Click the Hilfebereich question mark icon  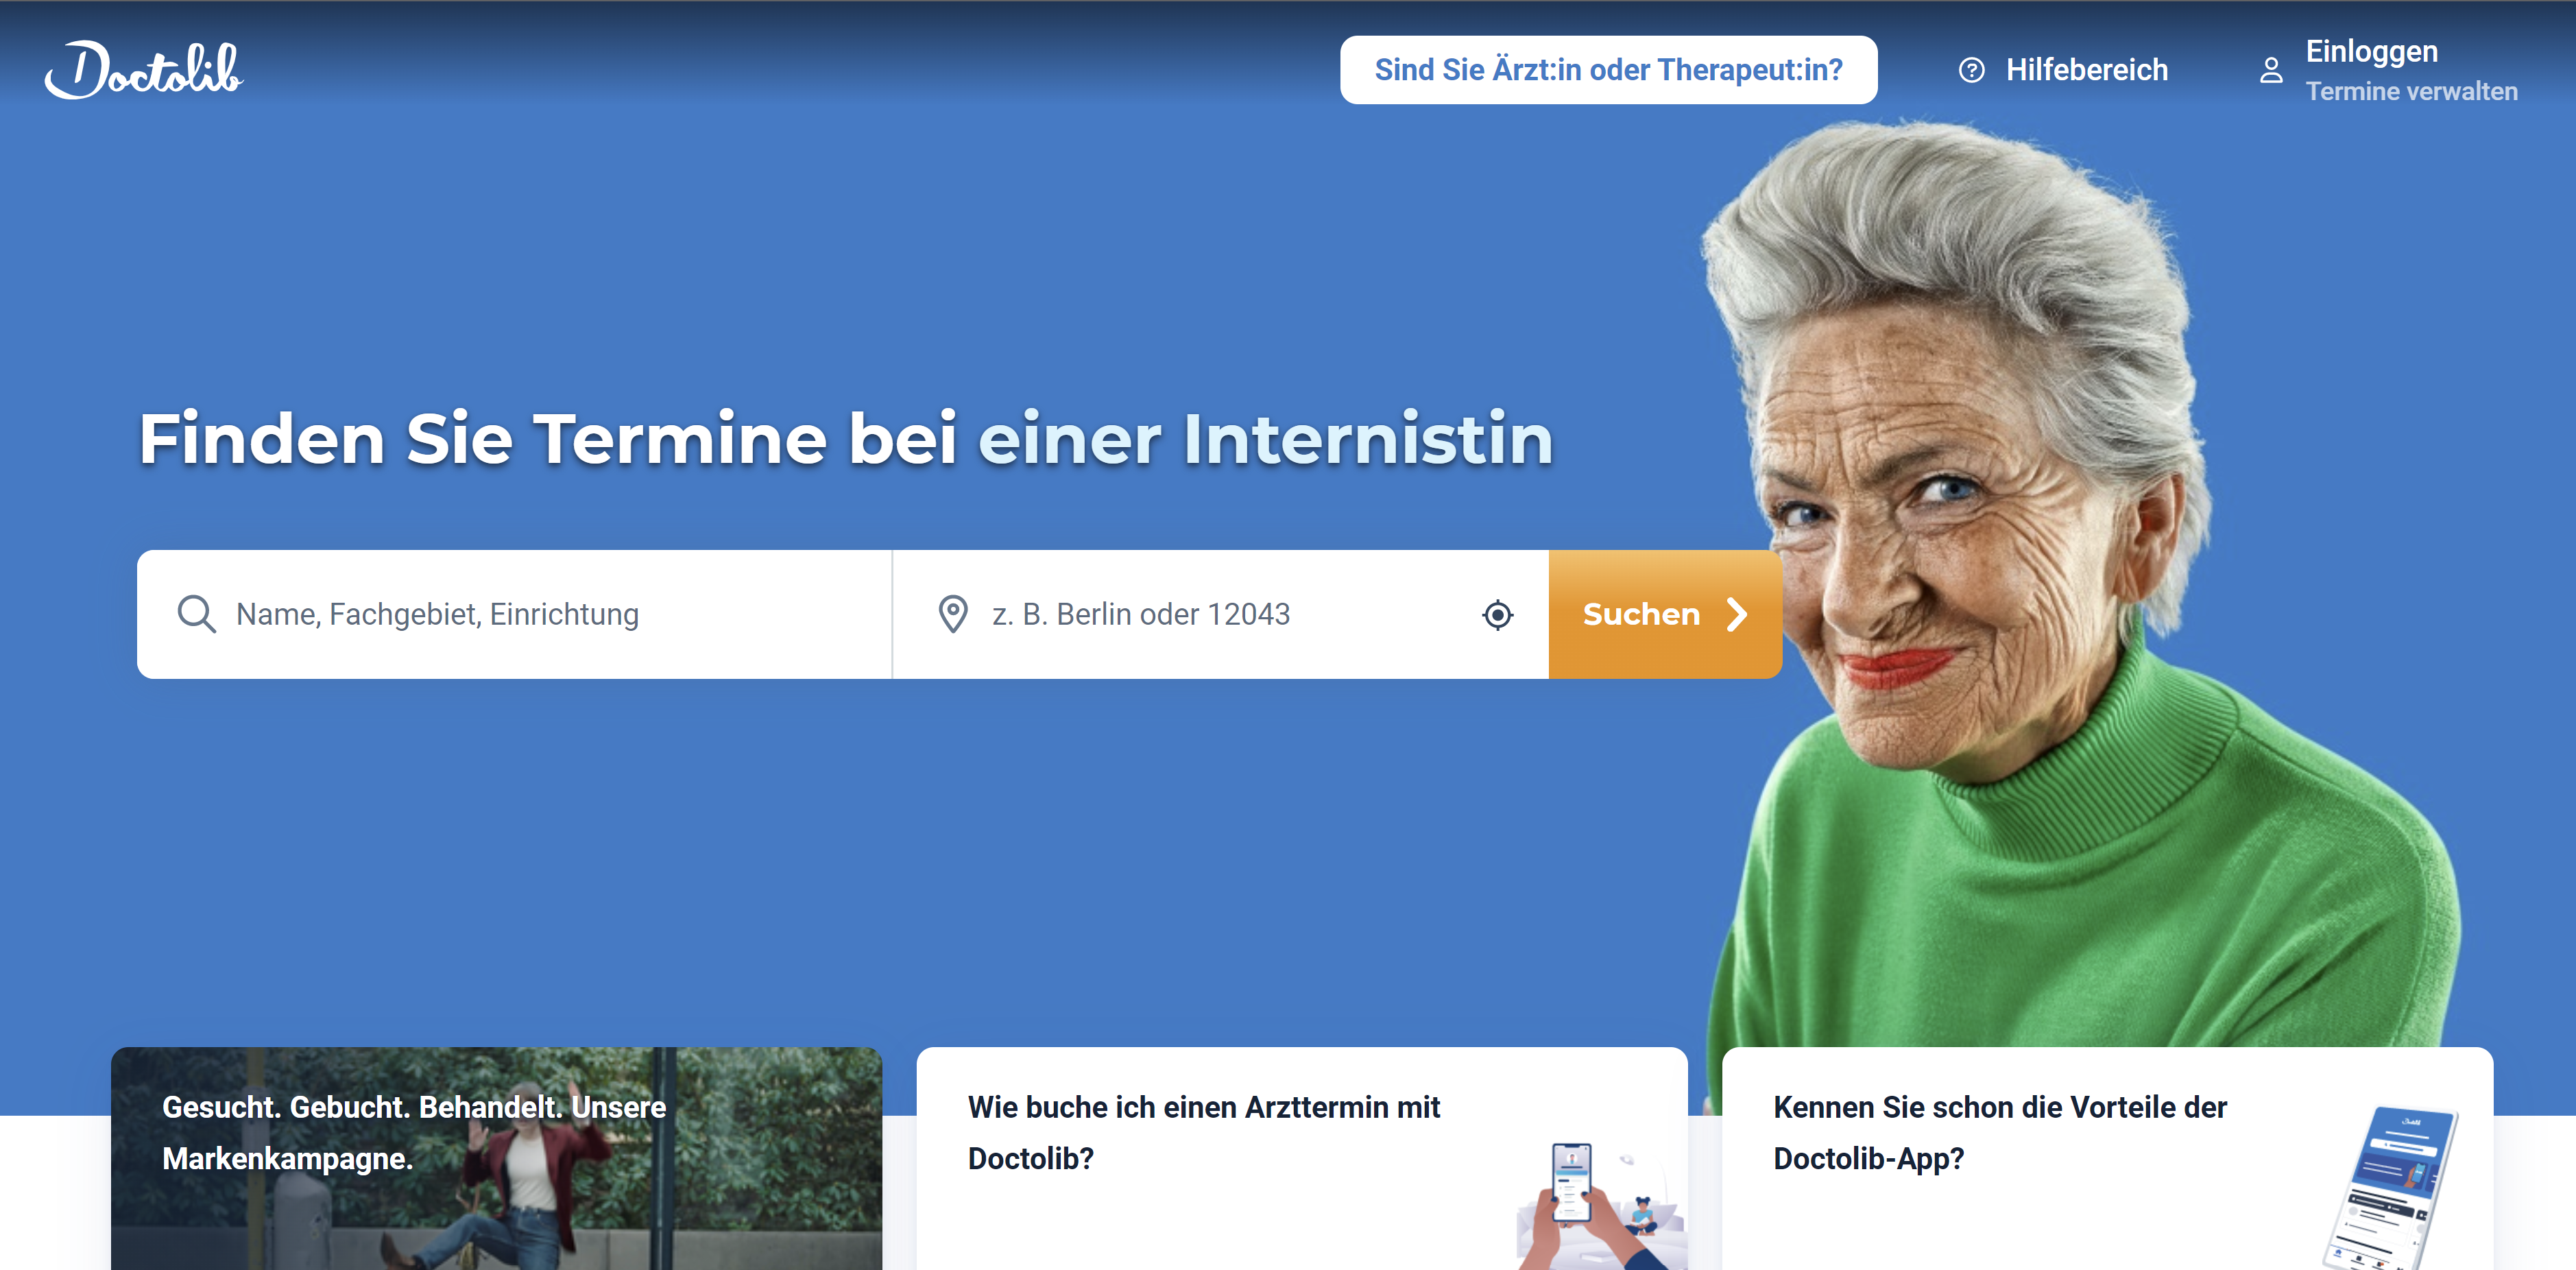click(1971, 70)
